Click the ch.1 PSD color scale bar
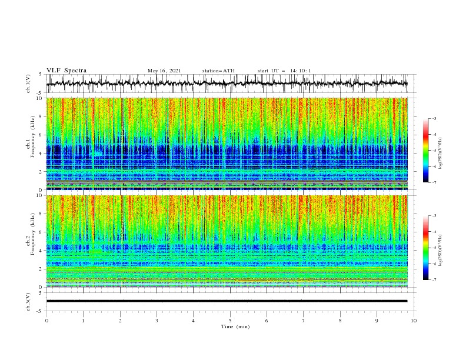Viewport: 466px width, 360px height. coord(426,151)
